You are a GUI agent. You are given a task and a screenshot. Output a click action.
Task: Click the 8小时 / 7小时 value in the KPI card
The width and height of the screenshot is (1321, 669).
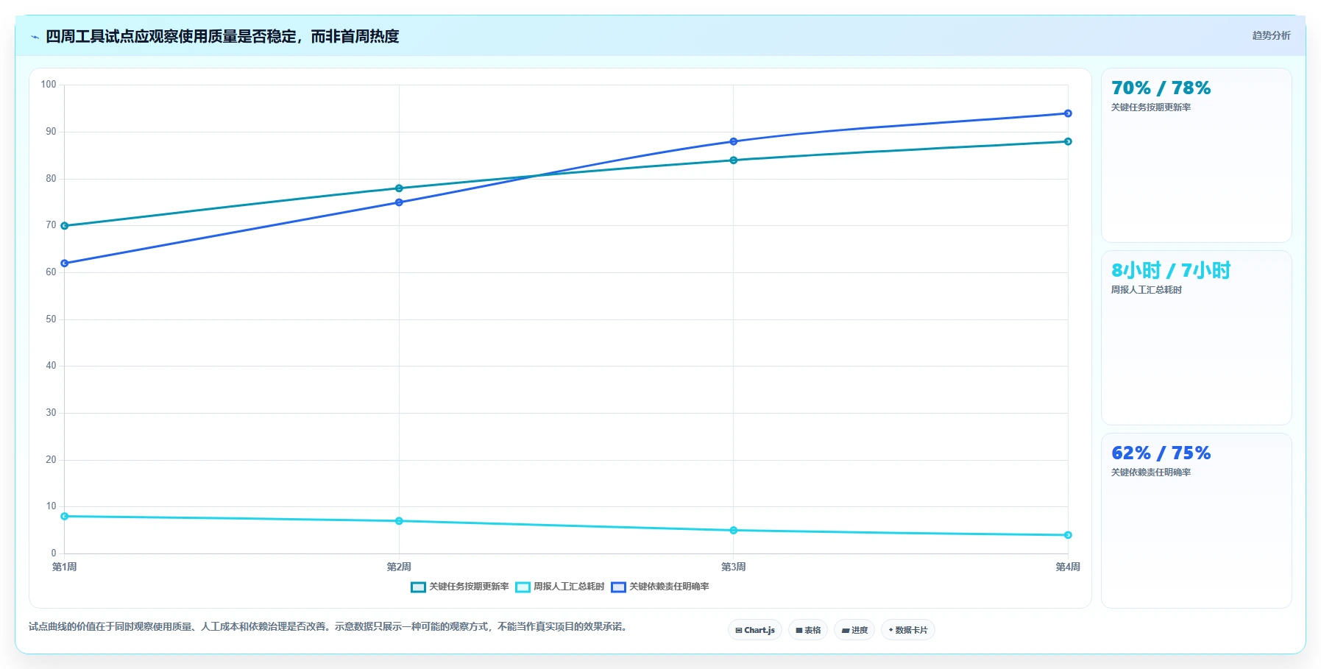[1171, 271]
